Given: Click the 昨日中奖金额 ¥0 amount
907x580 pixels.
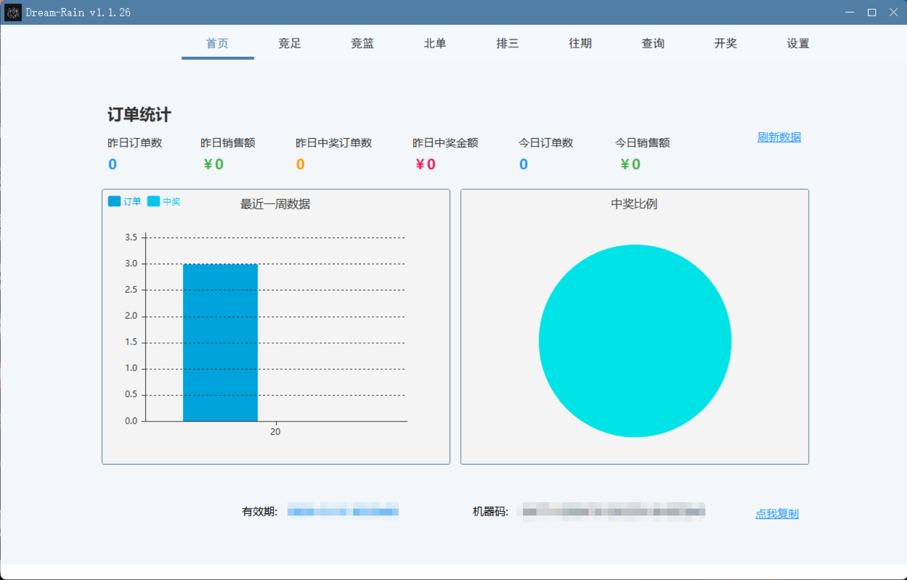Looking at the screenshot, I should tap(425, 164).
